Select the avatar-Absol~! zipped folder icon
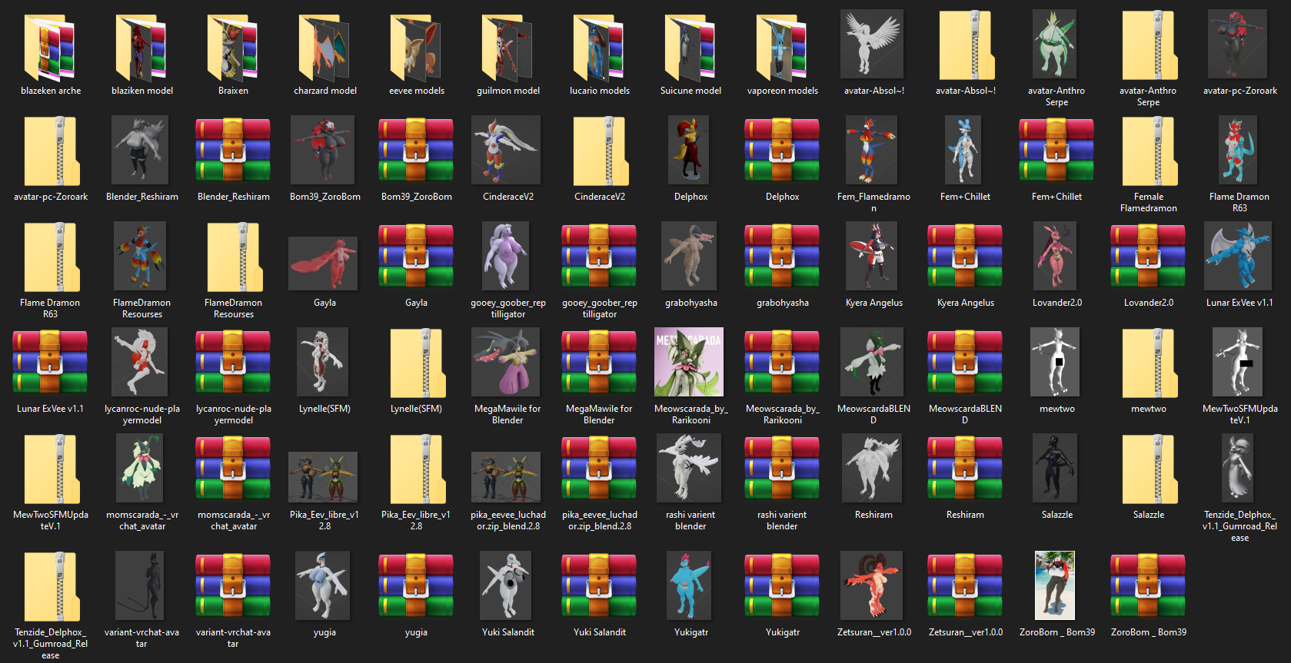 (966, 46)
